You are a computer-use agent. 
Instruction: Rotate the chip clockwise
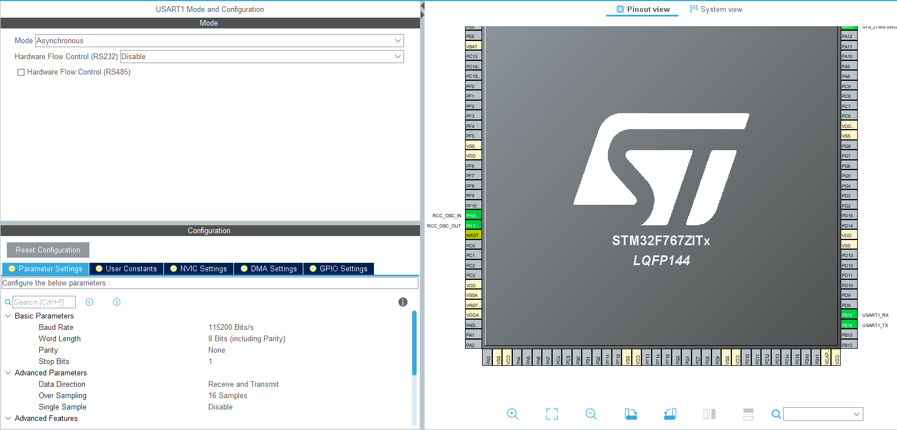[631, 414]
